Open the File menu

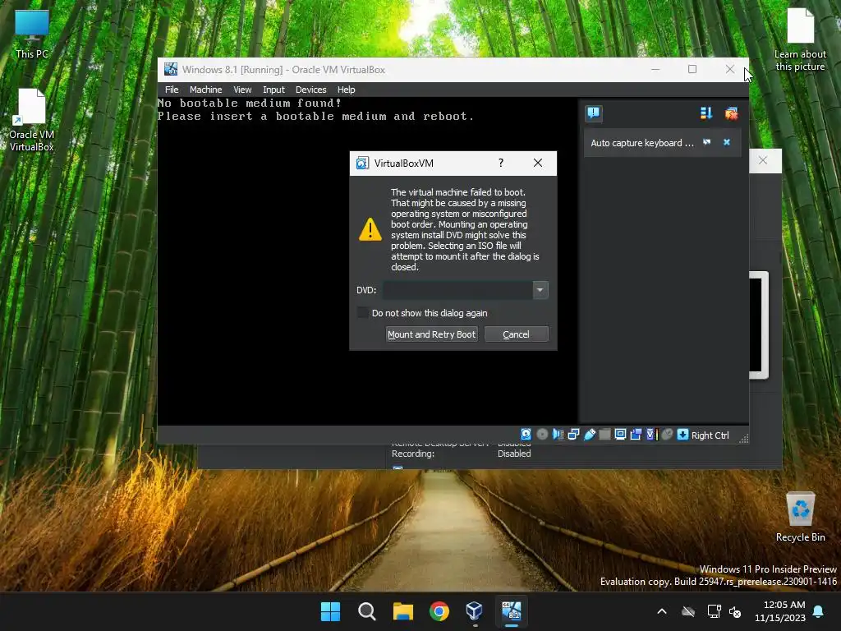[x=172, y=90]
